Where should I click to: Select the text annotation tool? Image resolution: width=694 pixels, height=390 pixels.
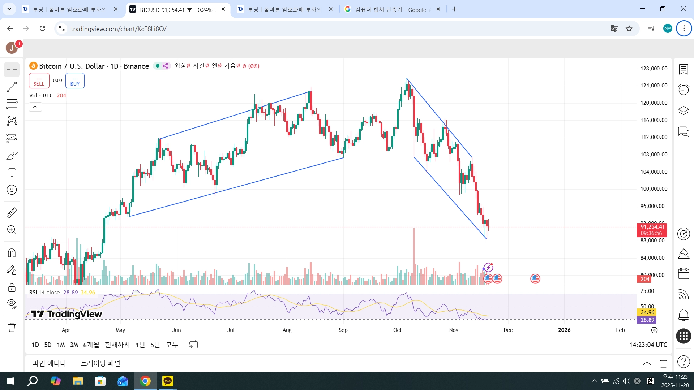click(x=12, y=173)
